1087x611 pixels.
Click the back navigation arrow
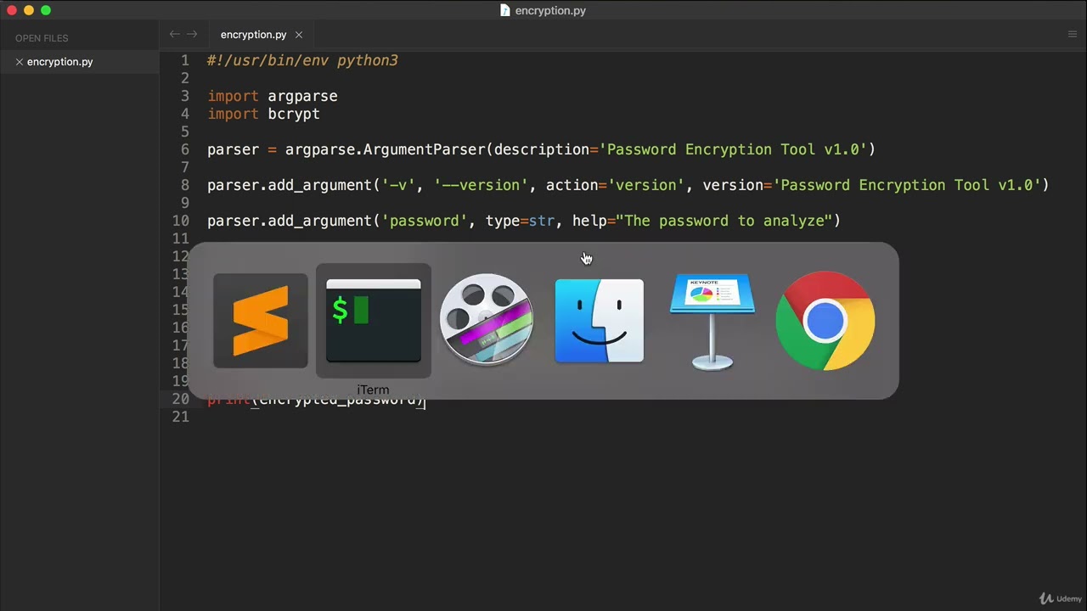174,35
